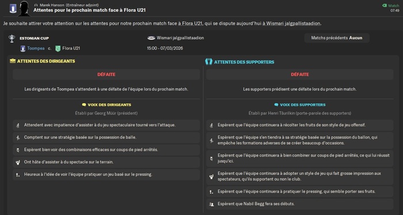The image size is (403, 215).
Task: Select 'Attendent avec impatience d'assister à du jeu spectaculaire' row
Action: (x=106, y=125)
